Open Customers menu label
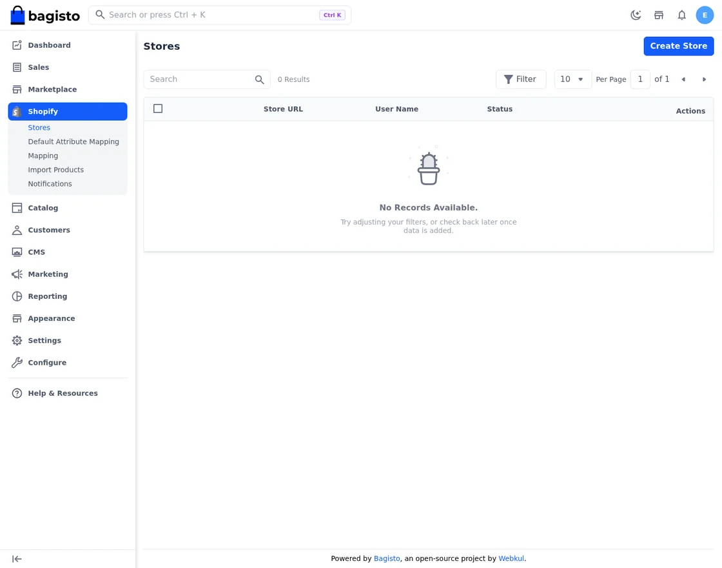Viewport: 722px width, 568px height. tap(49, 230)
